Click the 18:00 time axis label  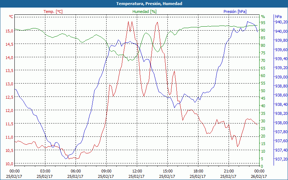(198, 171)
